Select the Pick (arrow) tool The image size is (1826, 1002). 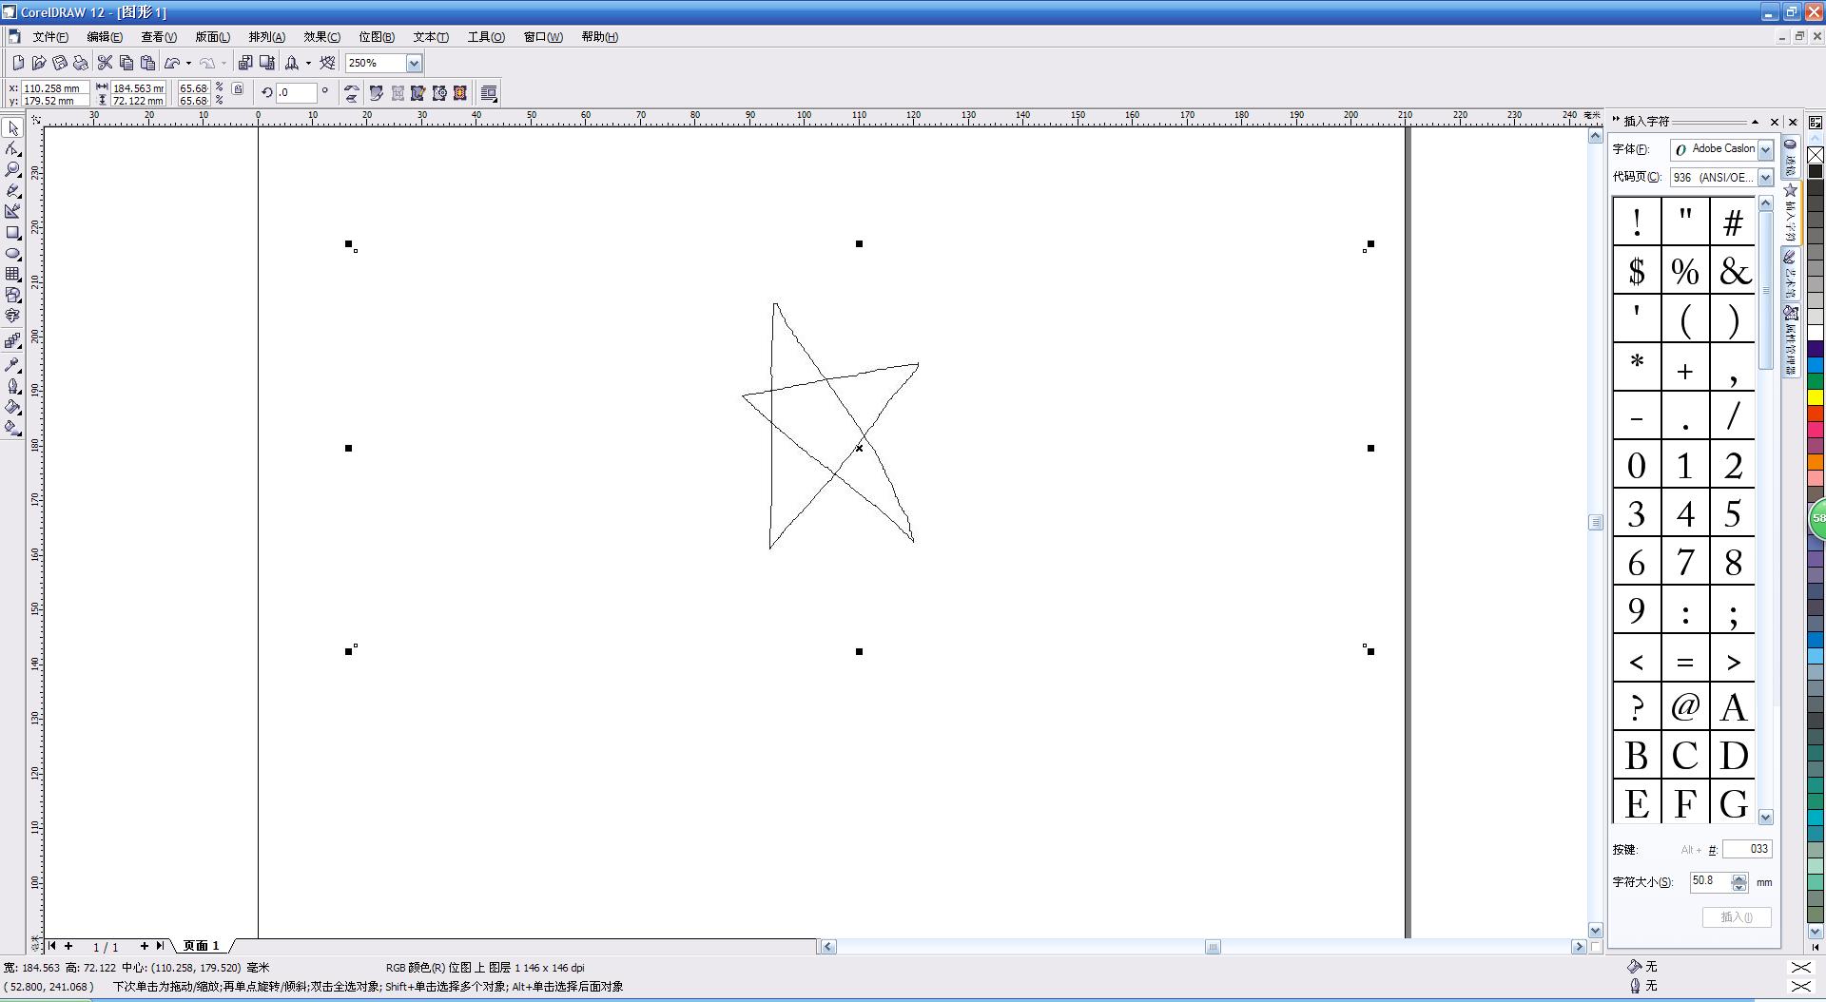(12, 128)
